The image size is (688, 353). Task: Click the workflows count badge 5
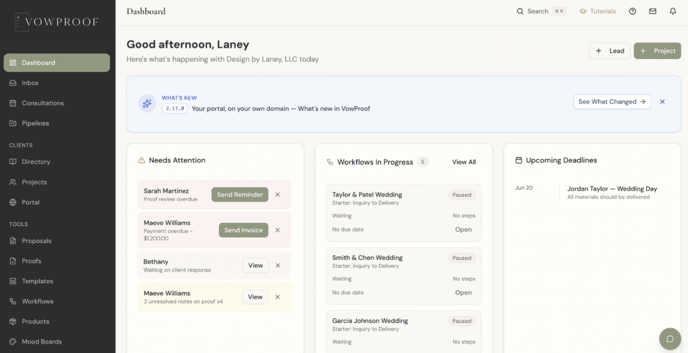(423, 162)
